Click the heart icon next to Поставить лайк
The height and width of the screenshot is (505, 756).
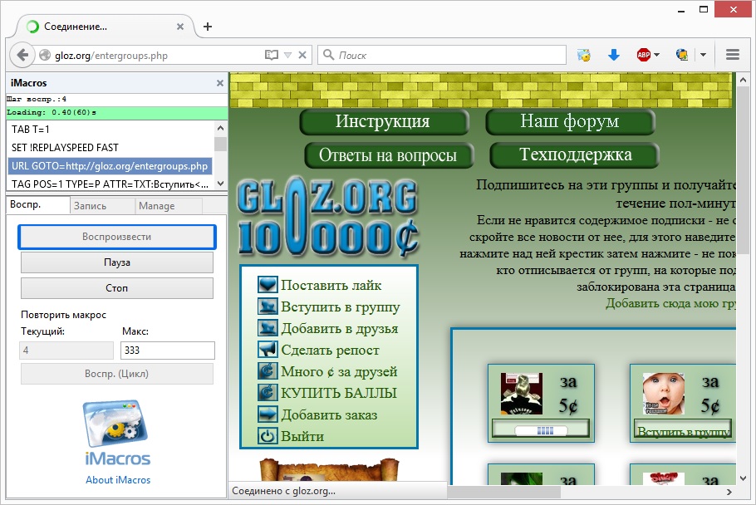point(268,285)
